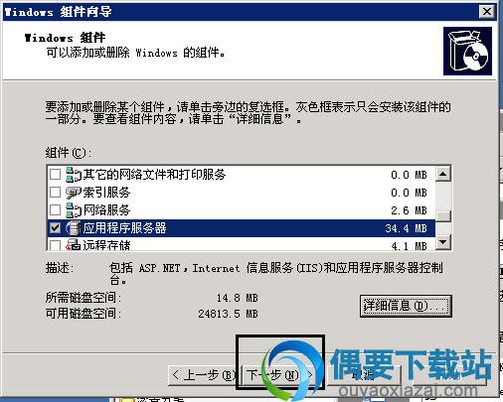Check the 其它的网络文件和打印服务 checkbox
This screenshot has height=402, width=503.
(x=55, y=175)
